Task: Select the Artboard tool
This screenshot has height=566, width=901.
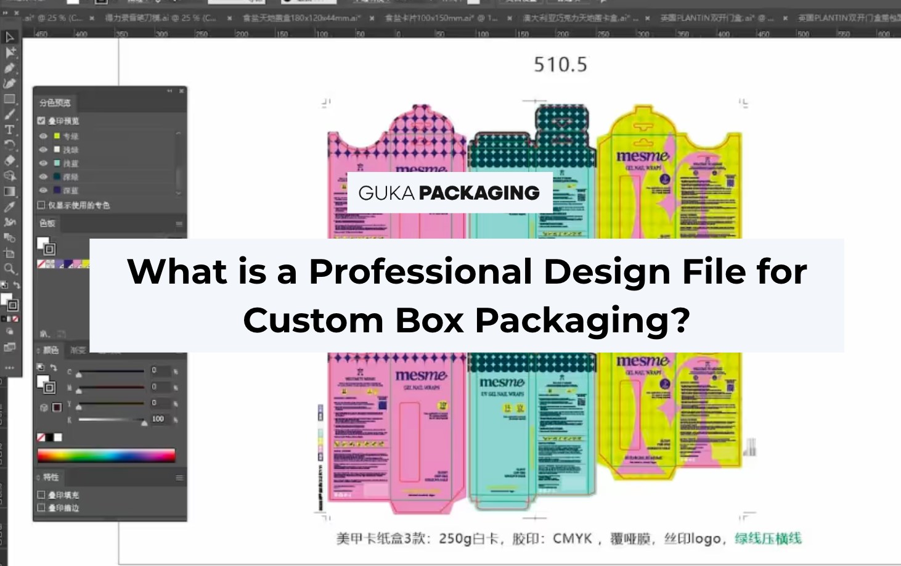Action: 10,253
